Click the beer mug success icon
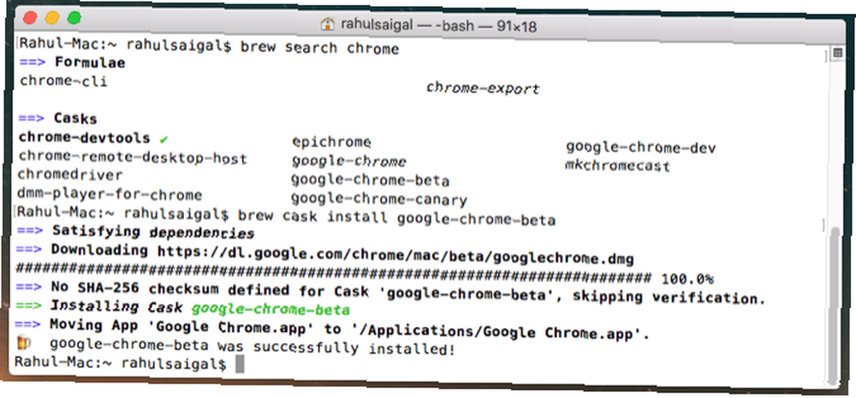856x398 pixels. click(25, 343)
